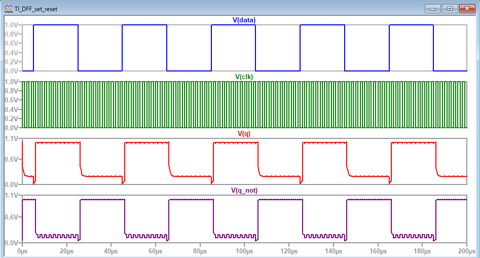
Task: Click the 0µs label on time axis
Action: (x=22, y=251)
